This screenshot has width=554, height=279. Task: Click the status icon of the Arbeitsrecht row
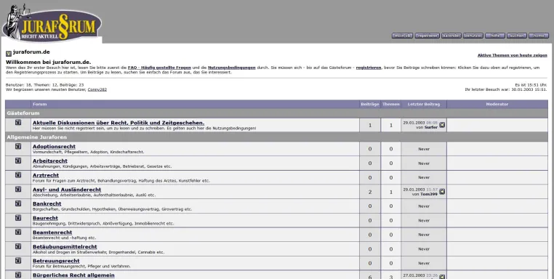click(18, 161)
